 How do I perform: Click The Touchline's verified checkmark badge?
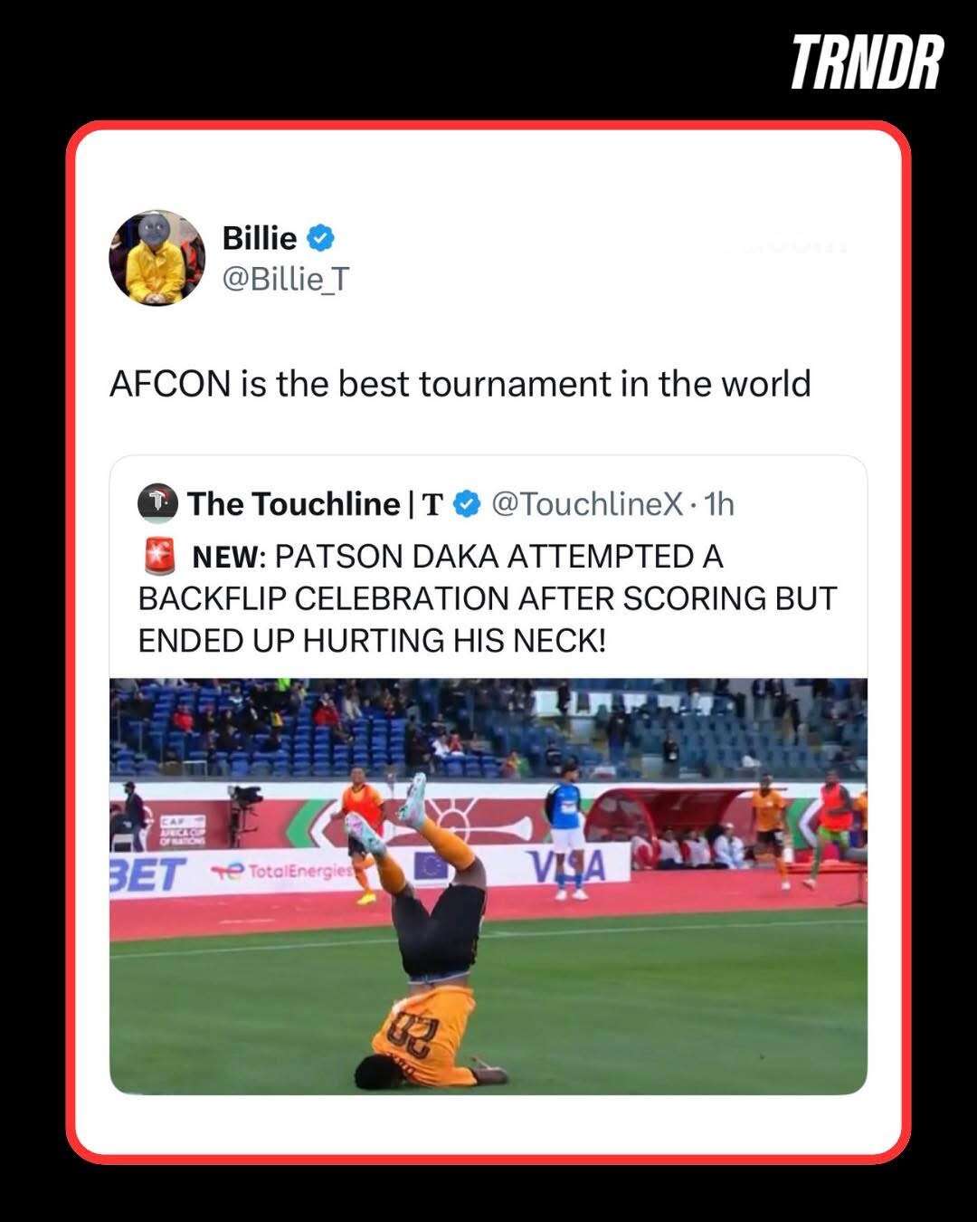(x=465, y=504)
